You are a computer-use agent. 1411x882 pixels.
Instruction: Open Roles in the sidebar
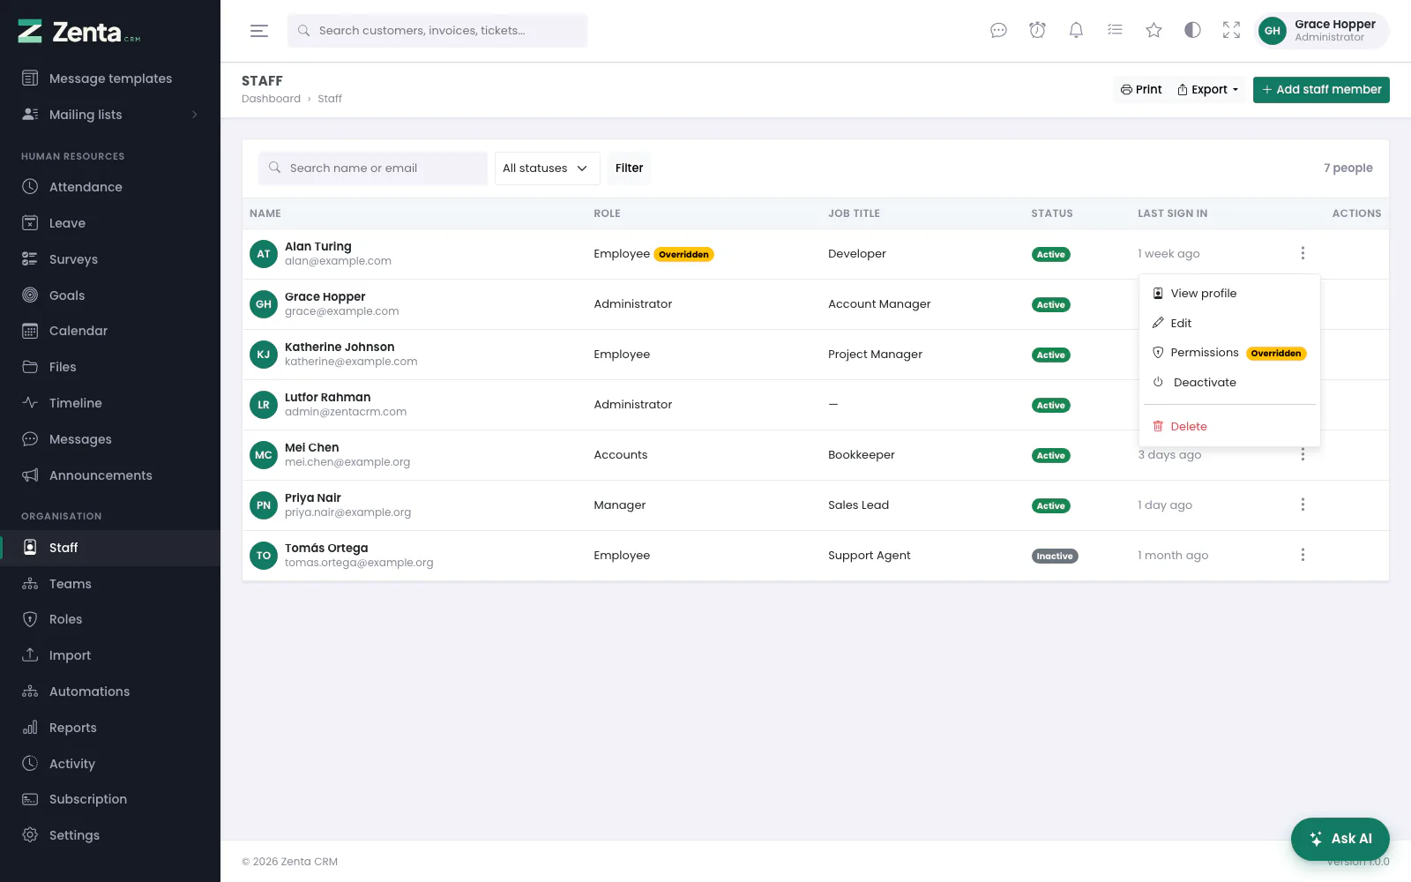110,619
